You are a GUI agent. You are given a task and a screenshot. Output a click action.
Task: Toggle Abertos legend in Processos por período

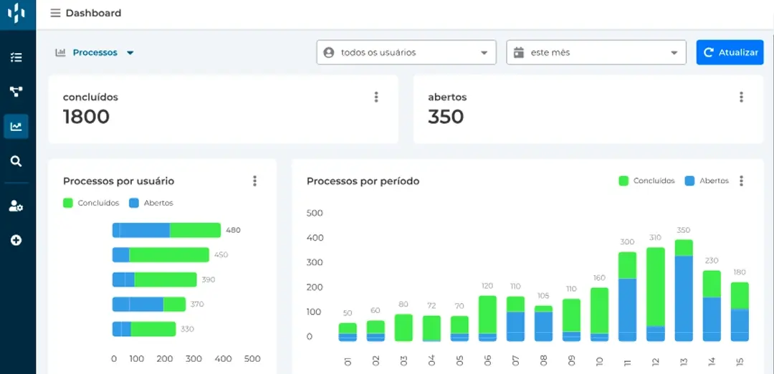(x=707, y=181)
